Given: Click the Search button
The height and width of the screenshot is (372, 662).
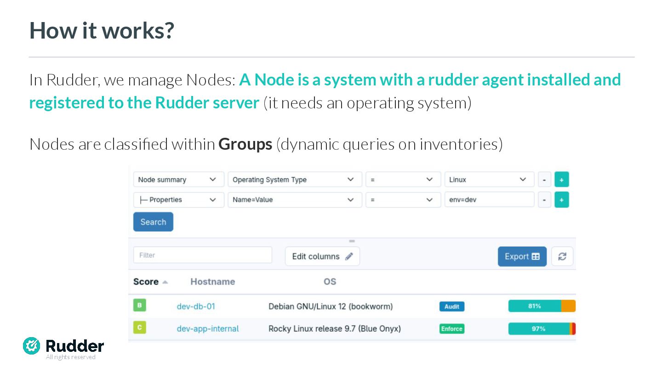Looking at the screenshot, I should coord(153,222).
